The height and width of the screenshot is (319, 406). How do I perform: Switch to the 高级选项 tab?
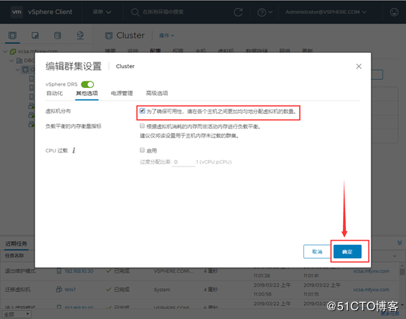tap(157, 93)
